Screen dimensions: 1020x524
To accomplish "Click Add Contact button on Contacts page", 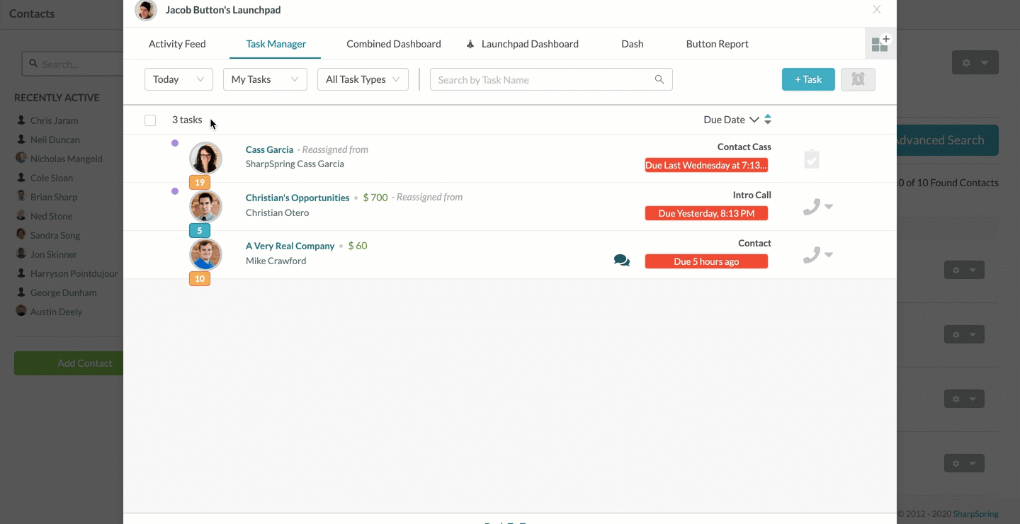I will [69, 363].
